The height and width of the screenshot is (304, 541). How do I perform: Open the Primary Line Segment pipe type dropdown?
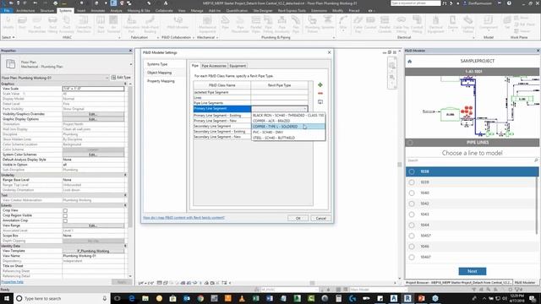(304, 109)
